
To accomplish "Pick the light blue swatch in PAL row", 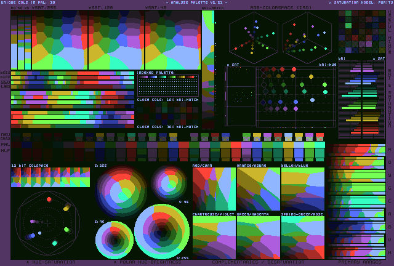I will tap(299, 145).
